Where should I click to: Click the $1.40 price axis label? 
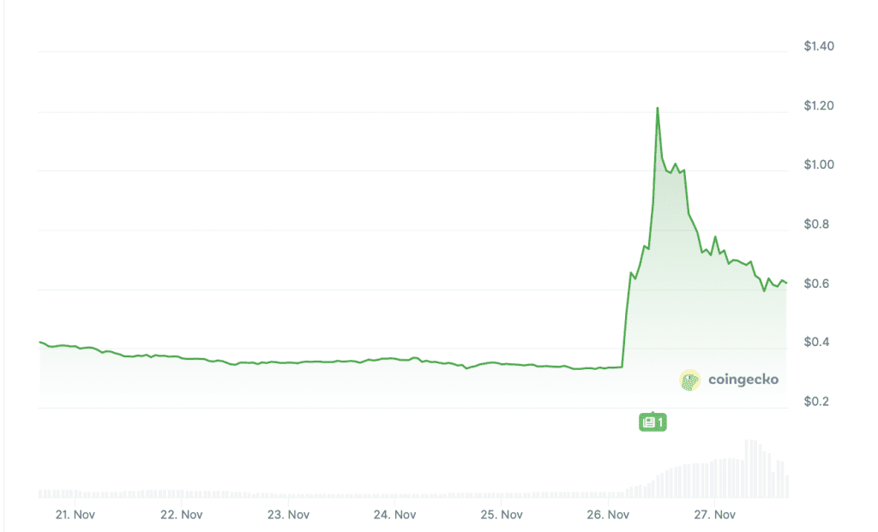(x=819, y=46)
